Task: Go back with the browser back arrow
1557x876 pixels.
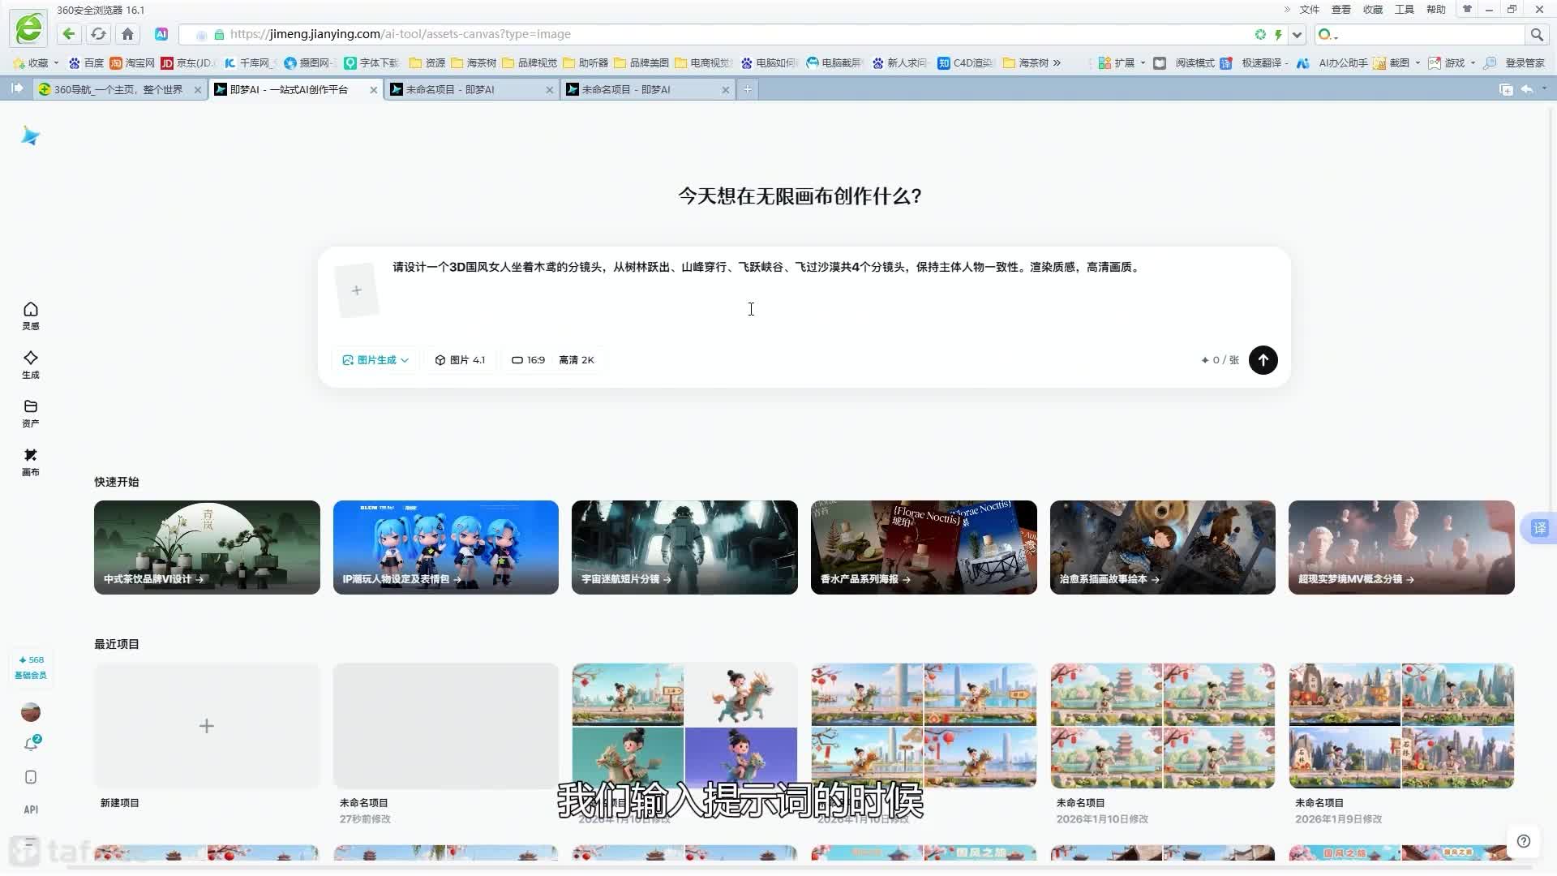Action: (x=69, y=34)
